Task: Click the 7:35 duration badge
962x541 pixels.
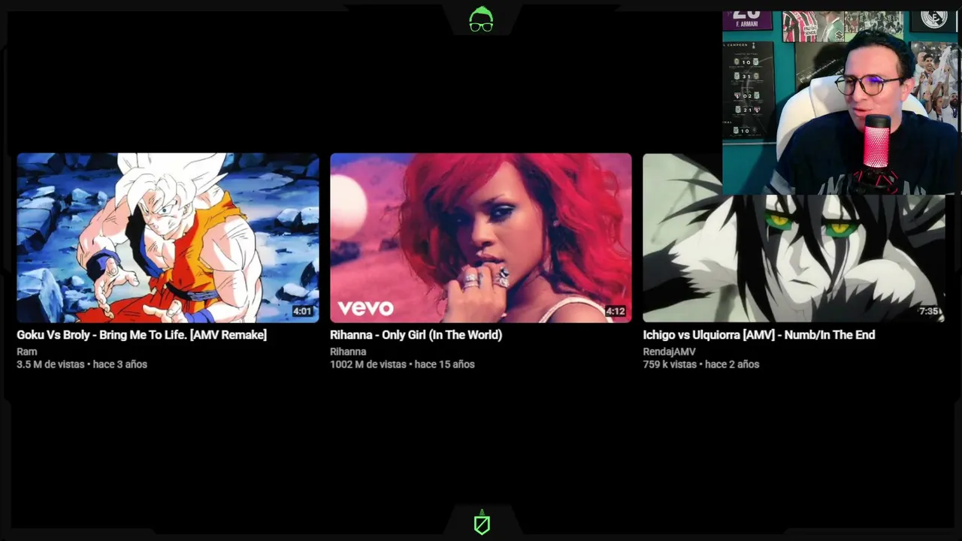Action: click(x=928, y=311)
